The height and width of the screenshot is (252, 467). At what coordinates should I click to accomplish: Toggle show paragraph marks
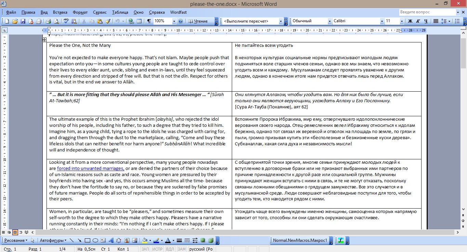(x=149, y=21)
